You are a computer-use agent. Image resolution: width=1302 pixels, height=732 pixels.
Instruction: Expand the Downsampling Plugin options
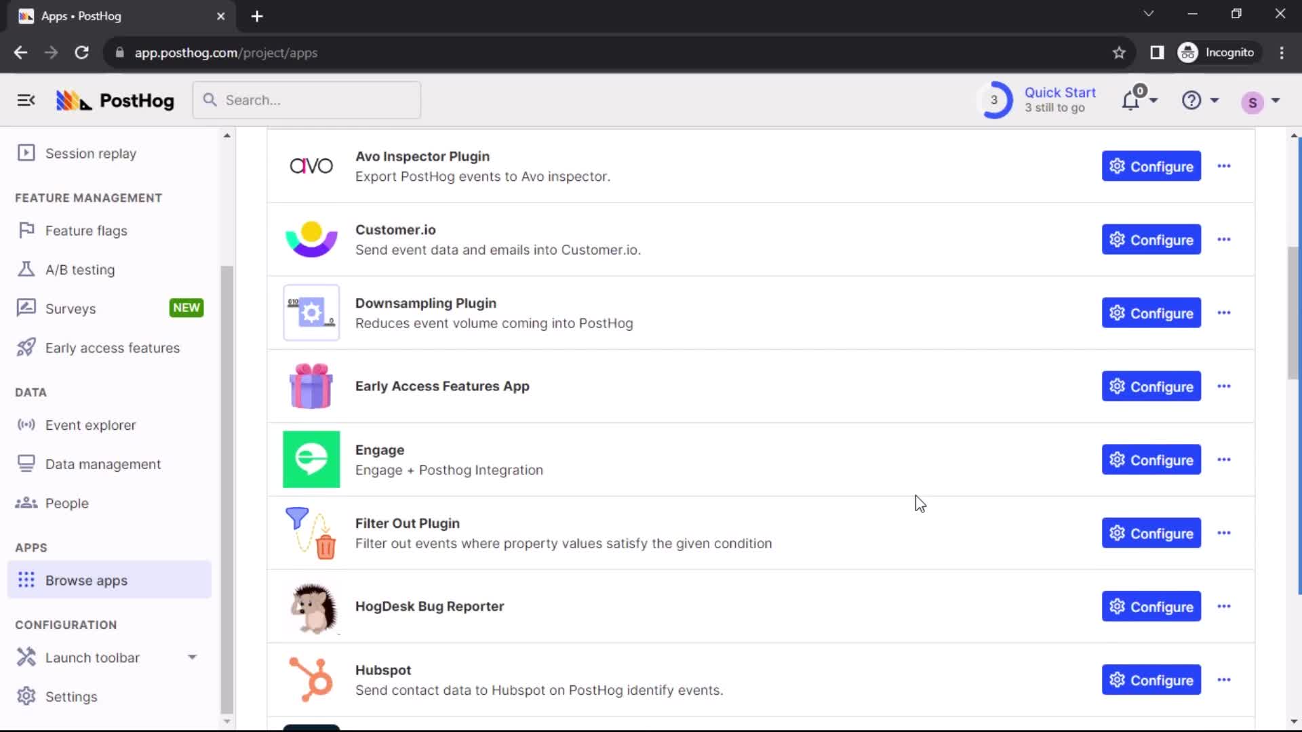1224,313
